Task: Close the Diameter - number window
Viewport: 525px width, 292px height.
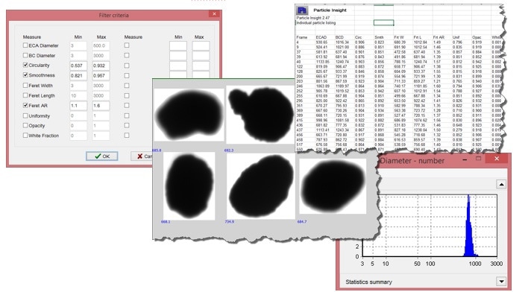Action: click(x=497, y=159)
